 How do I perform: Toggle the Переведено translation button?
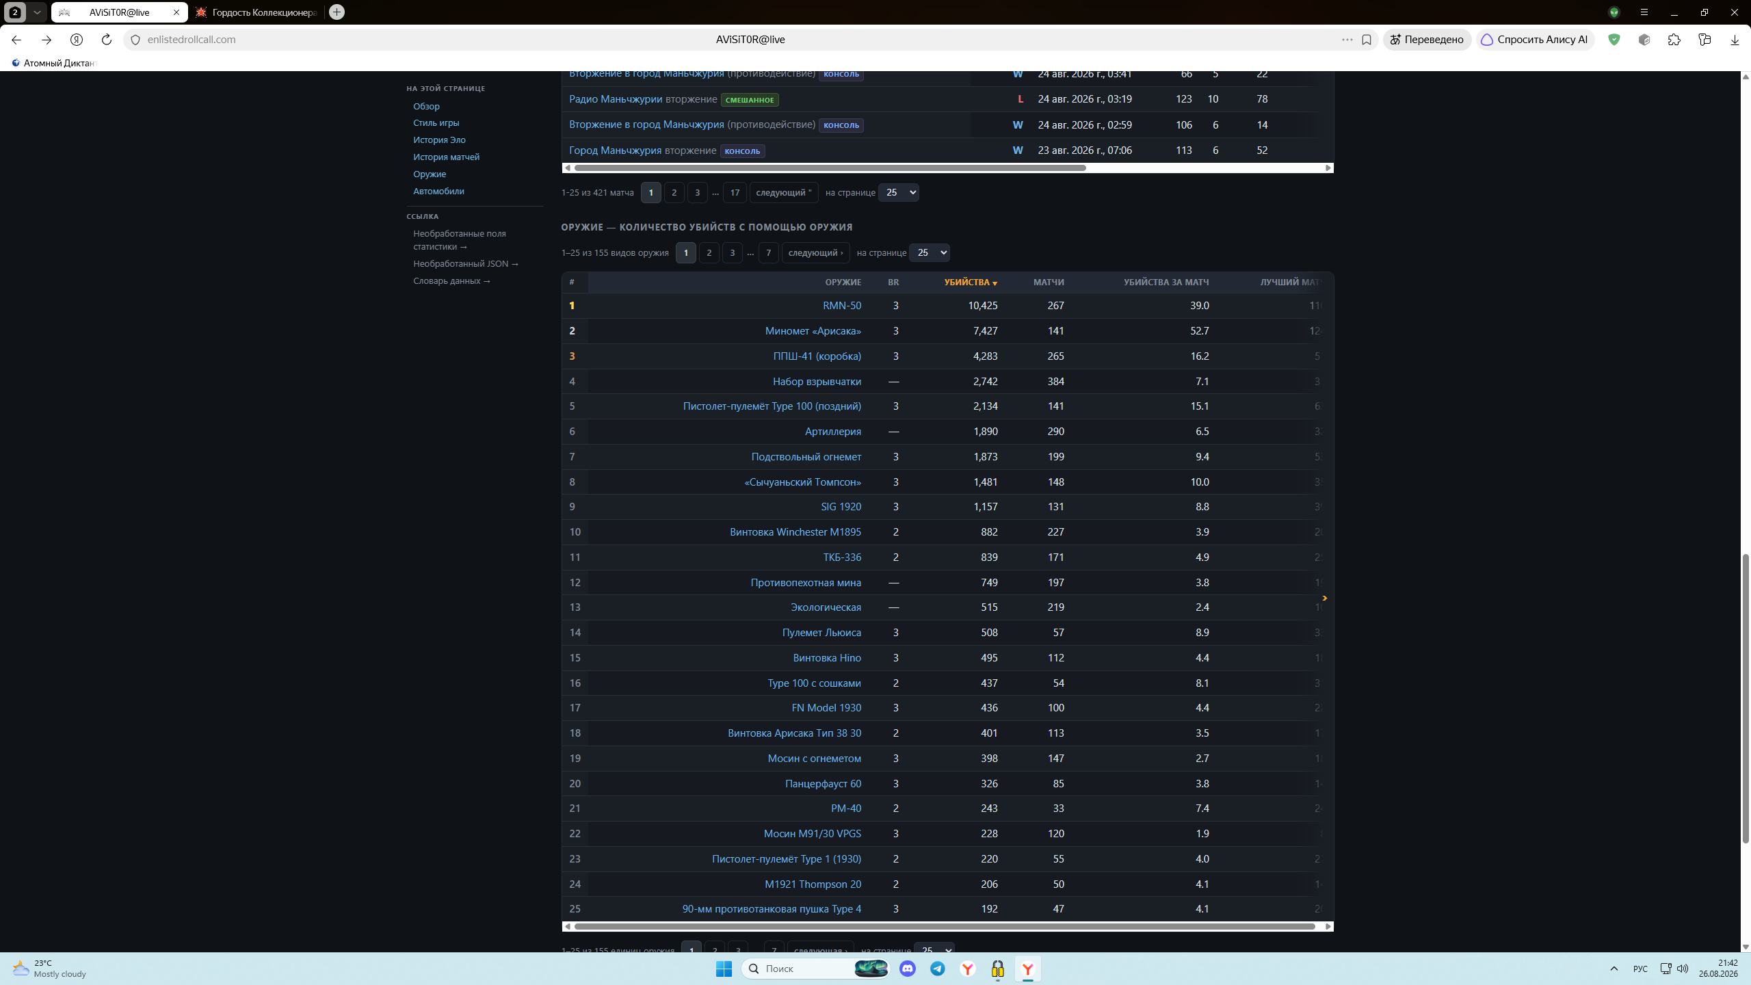[1427, 40]
